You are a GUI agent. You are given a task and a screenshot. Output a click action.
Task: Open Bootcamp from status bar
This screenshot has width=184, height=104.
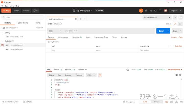129,102
